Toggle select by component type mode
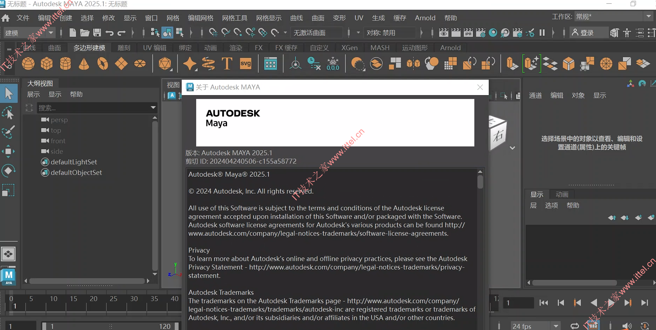 pyautogui.click(x=180, y=33)
